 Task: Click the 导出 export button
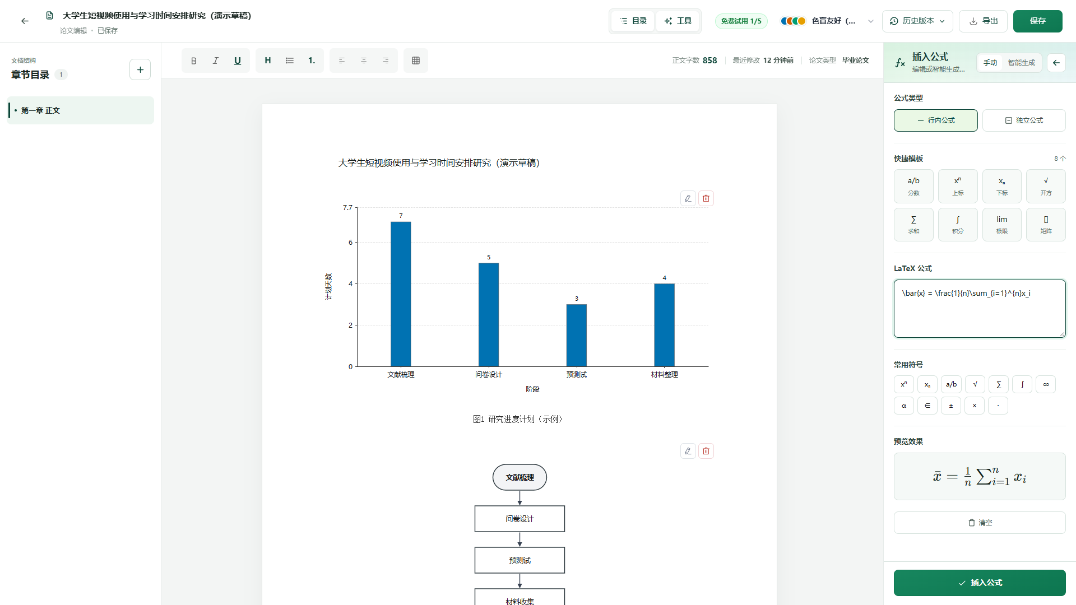[x=984, y=21]
